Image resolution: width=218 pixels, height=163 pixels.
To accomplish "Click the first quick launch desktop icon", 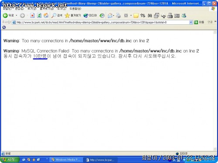I will (x=24, y=160).
